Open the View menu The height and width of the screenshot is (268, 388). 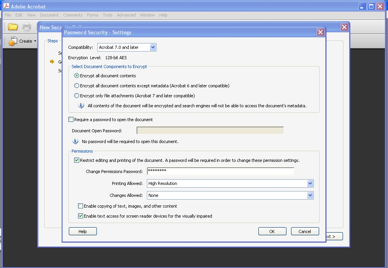click(x=31, y=15)
